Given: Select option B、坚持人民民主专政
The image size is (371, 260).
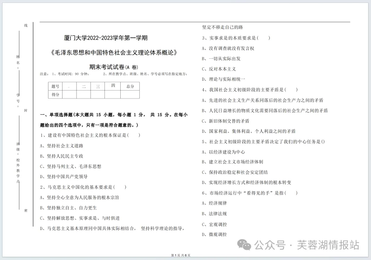Looking at the screenshot, I should 61,156.
